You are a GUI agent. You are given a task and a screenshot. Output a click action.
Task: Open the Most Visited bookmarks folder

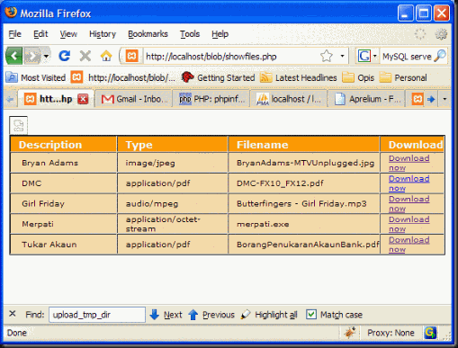click(36, 77)
